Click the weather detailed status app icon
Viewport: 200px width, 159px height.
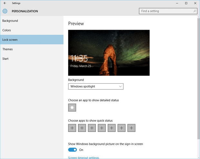[x=72, y=108]
